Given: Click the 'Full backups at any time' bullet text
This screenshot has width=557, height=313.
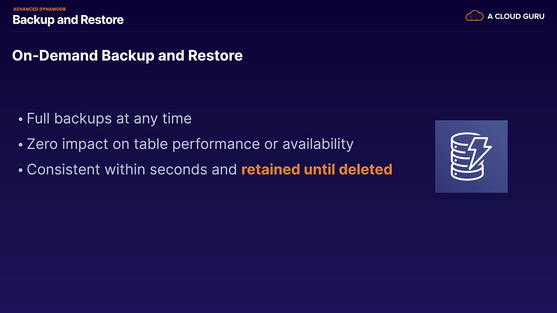Looking at the screenshot, I should tap(109, 119).
